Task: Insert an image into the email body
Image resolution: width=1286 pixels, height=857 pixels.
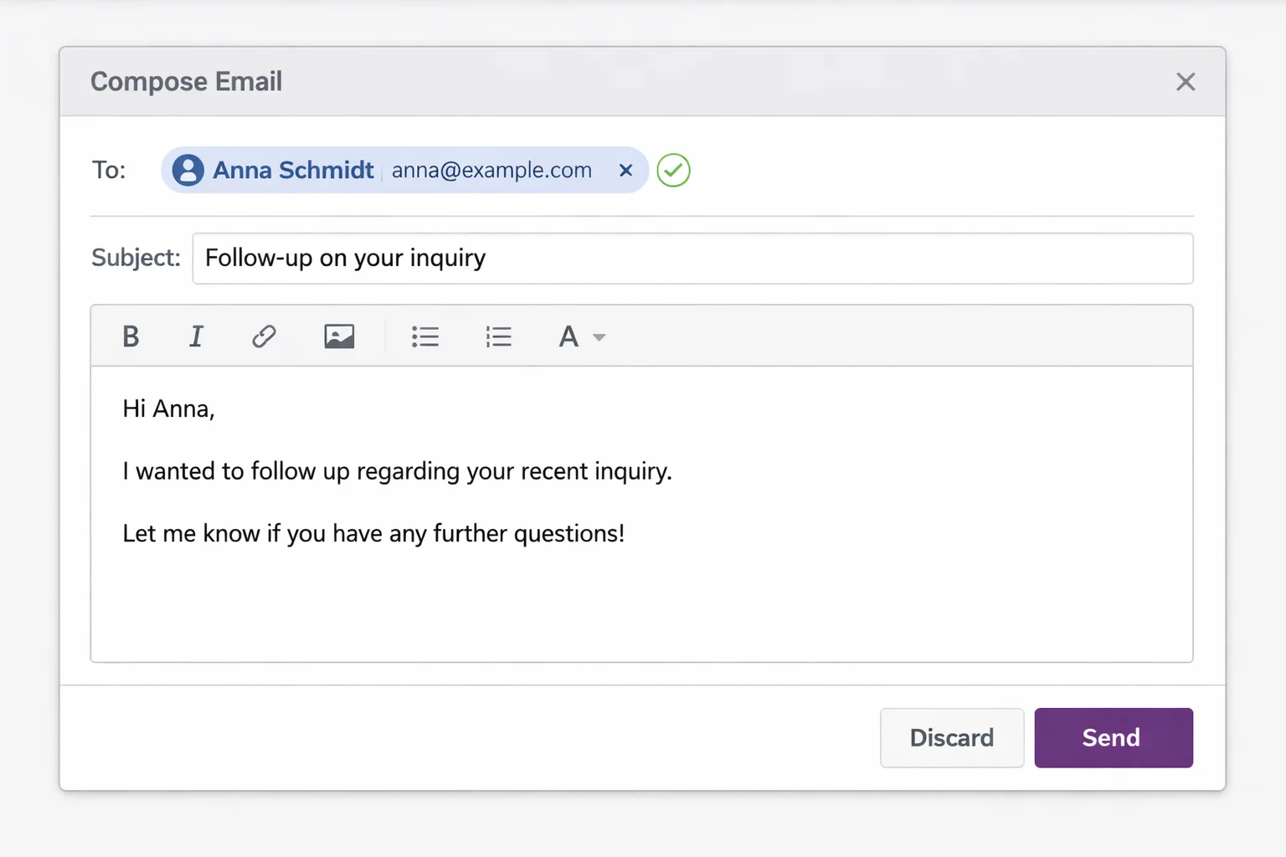Action: pos(338,336)
